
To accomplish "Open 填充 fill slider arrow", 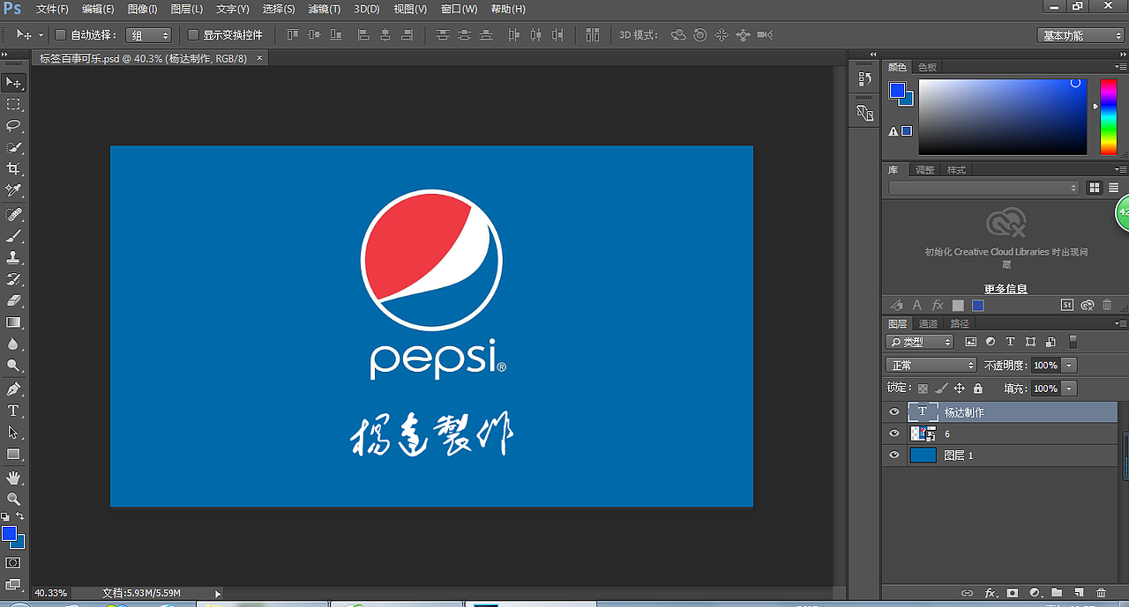I will point(1069,388).
